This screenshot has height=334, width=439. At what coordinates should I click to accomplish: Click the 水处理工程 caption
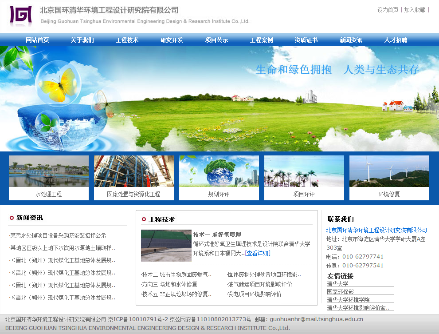coord(48,194)
